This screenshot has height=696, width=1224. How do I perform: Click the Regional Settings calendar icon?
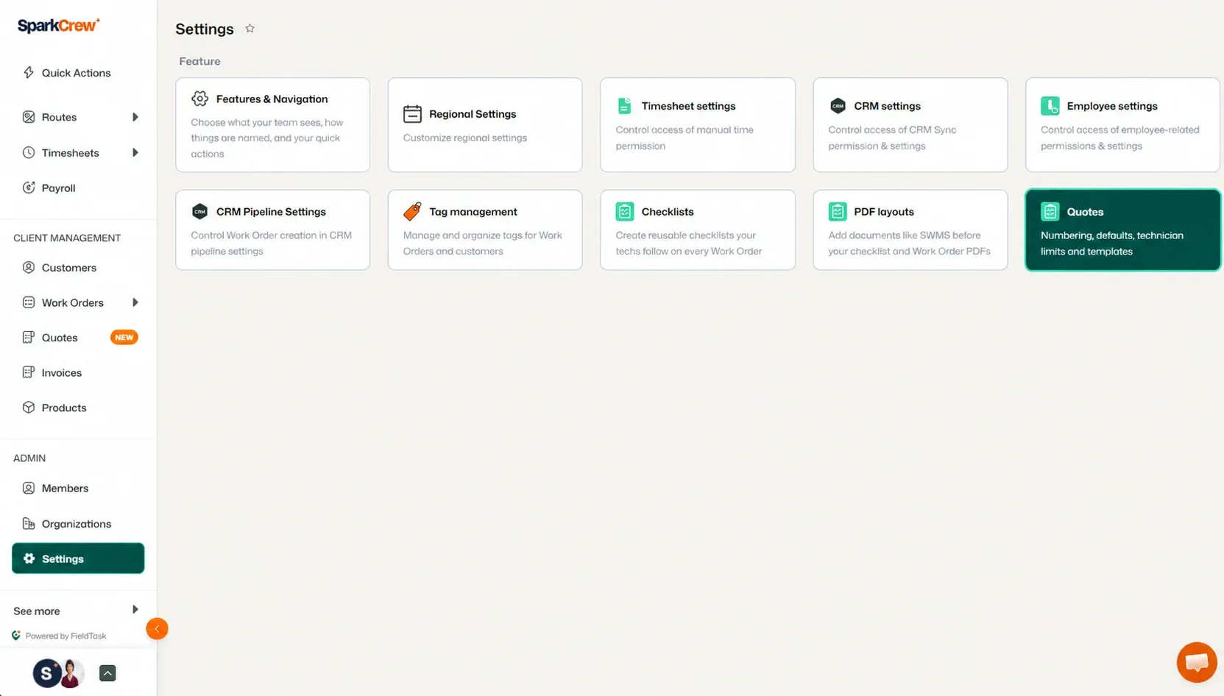pyautogui.click(x=412, y=113)
